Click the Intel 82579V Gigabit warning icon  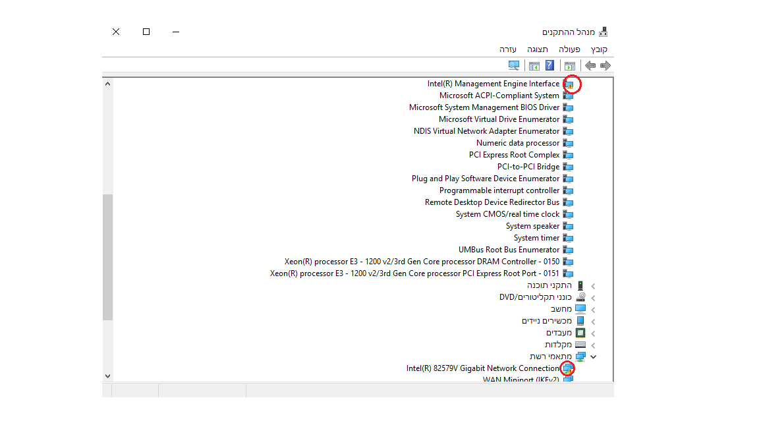[568, 369]
